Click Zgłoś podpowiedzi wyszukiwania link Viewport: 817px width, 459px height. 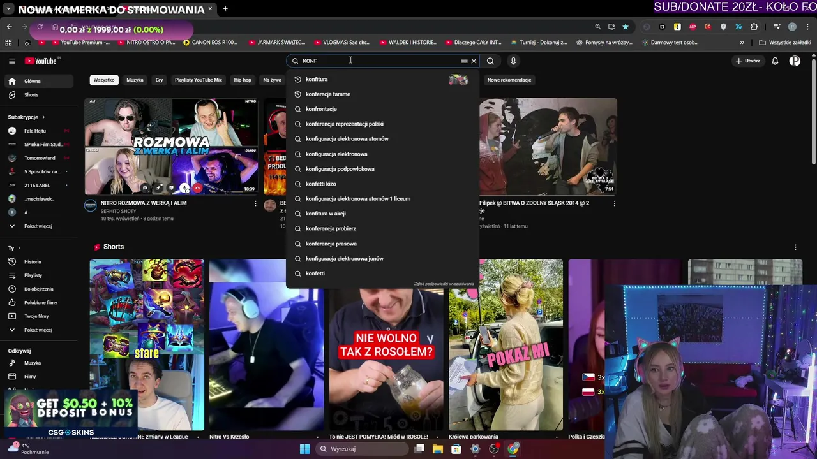444,284
